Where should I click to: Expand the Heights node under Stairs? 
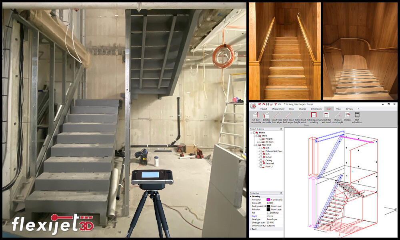point(257,139)
